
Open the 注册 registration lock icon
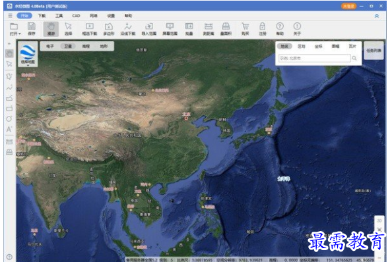click(x=263, y=29)
